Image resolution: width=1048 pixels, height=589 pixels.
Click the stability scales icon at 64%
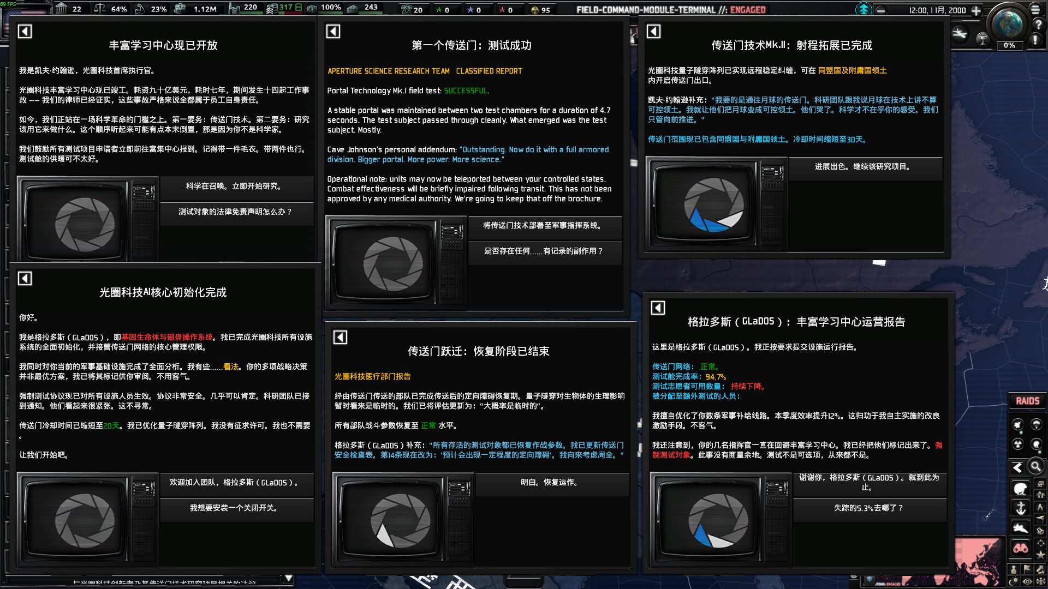(100, 8)
